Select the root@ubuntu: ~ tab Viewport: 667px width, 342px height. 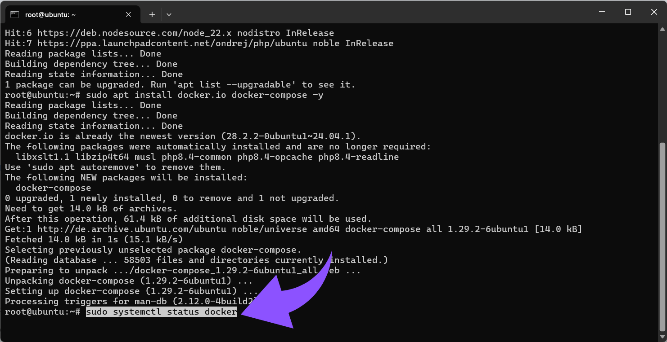pyautogui.click(x=59, y=14)
